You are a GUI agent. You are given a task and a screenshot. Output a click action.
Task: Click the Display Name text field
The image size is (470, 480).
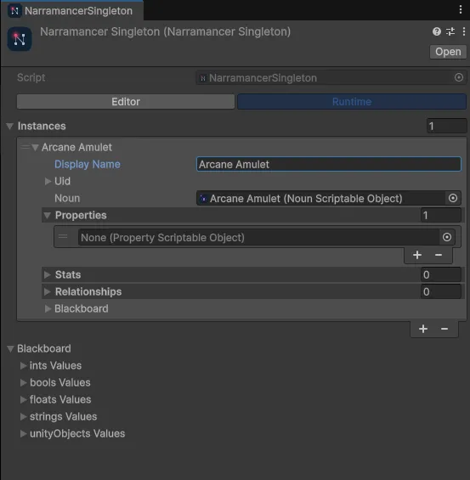[x=329, y=164]
